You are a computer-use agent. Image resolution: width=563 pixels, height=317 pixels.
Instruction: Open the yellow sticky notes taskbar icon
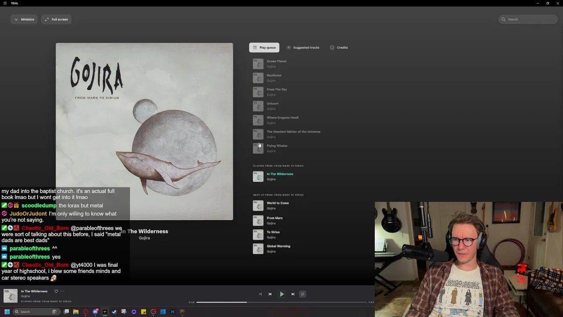click(x=143, y=312)
